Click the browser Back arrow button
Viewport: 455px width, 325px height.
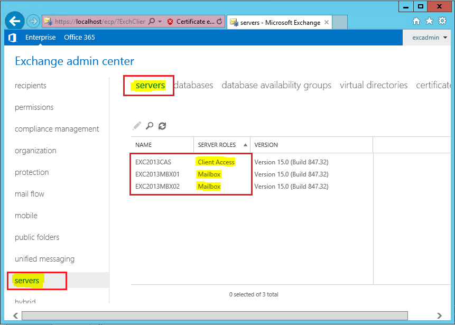(14, 21)
